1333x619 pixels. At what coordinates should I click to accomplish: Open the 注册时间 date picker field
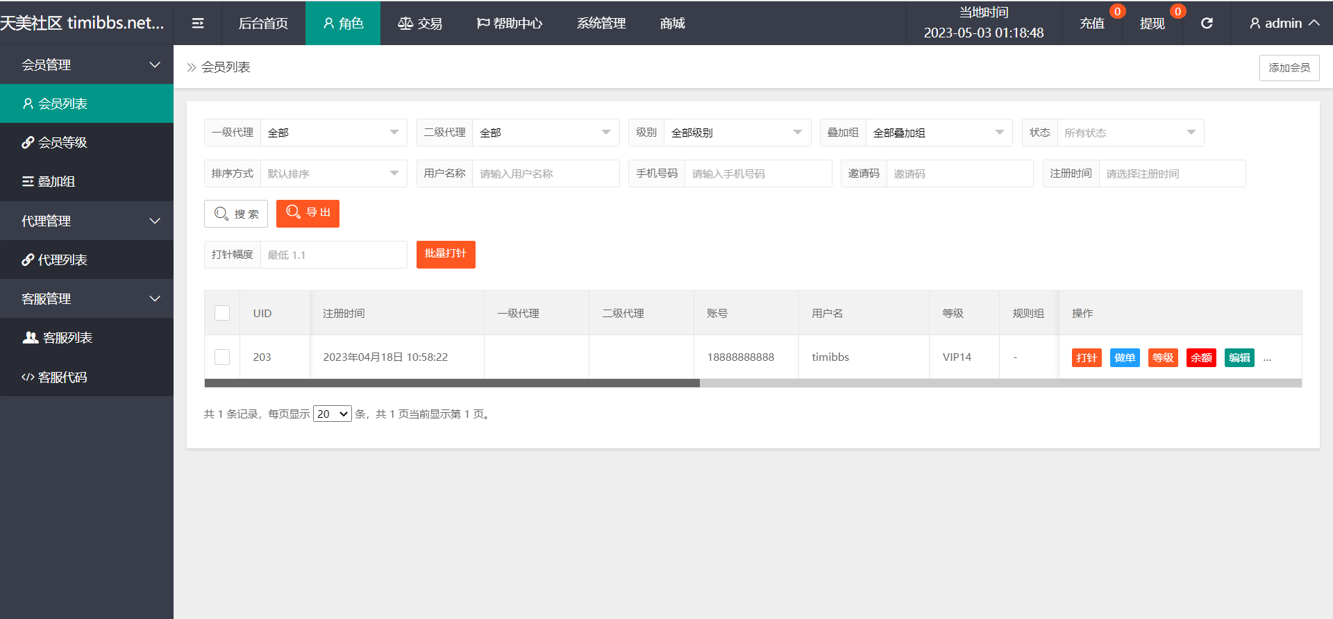1172,173
